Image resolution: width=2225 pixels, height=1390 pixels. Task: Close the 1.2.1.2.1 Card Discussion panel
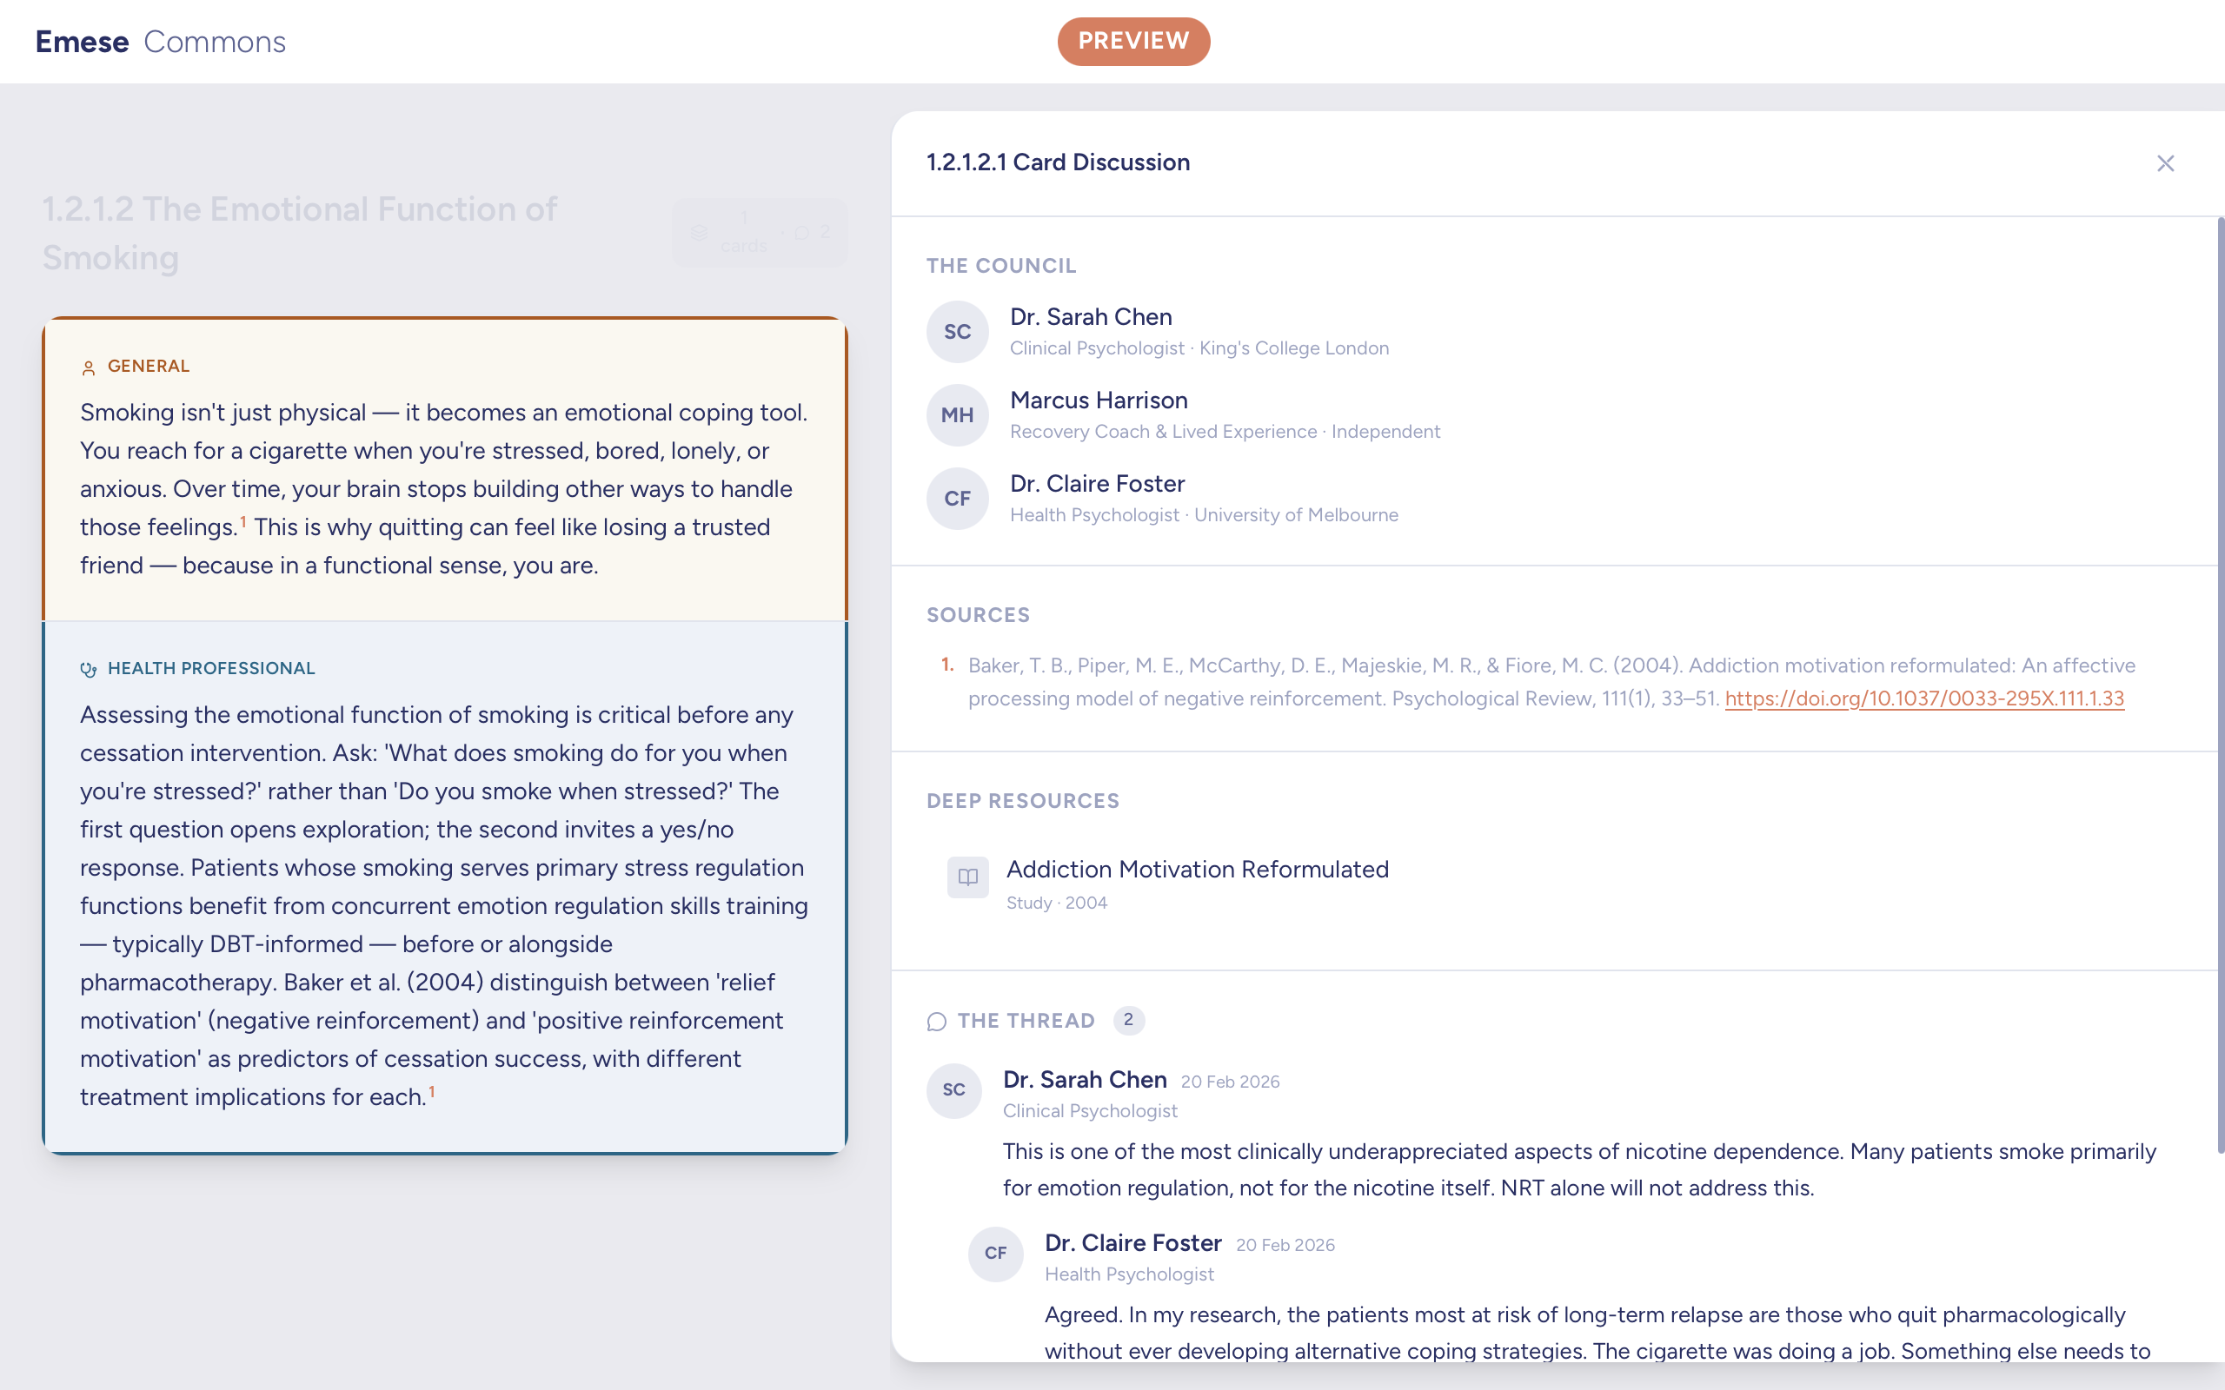click(2166, 162)
